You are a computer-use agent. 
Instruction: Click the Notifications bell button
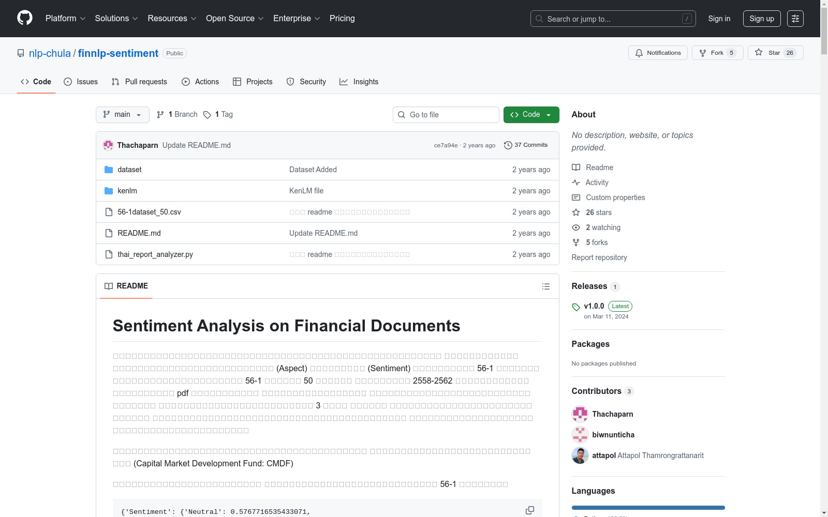pyautogui.click(x=658, y=53)
